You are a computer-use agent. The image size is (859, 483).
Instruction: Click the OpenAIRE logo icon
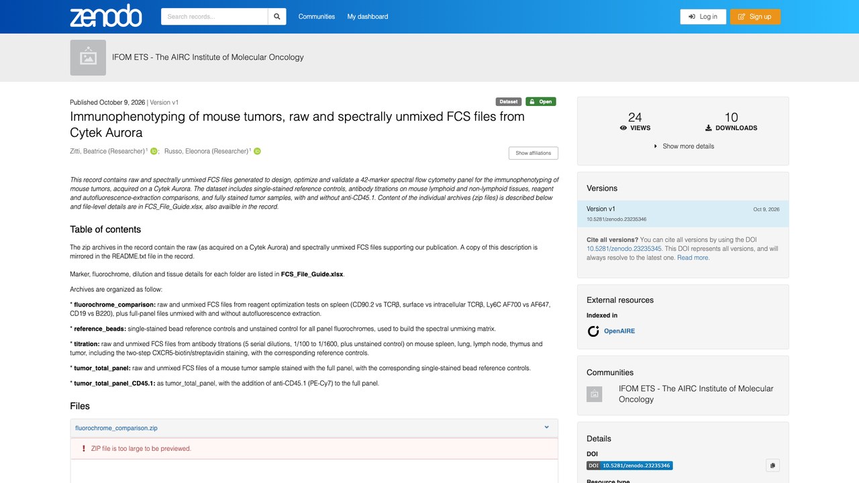point(593,331)
